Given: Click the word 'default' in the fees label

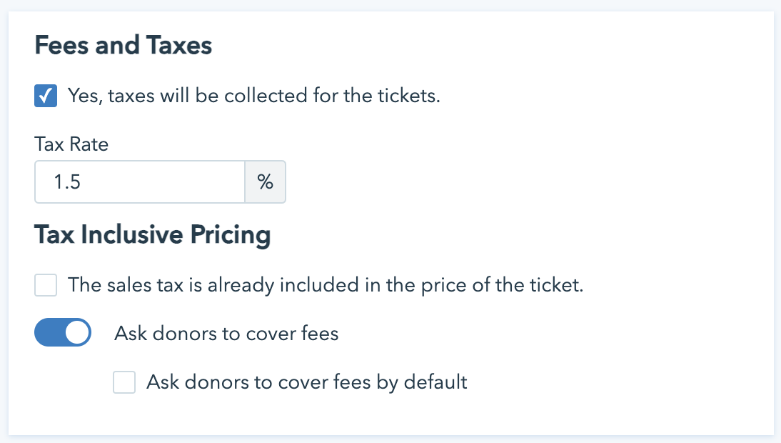Looking at the screenshot, I should [x=435, y=382].
